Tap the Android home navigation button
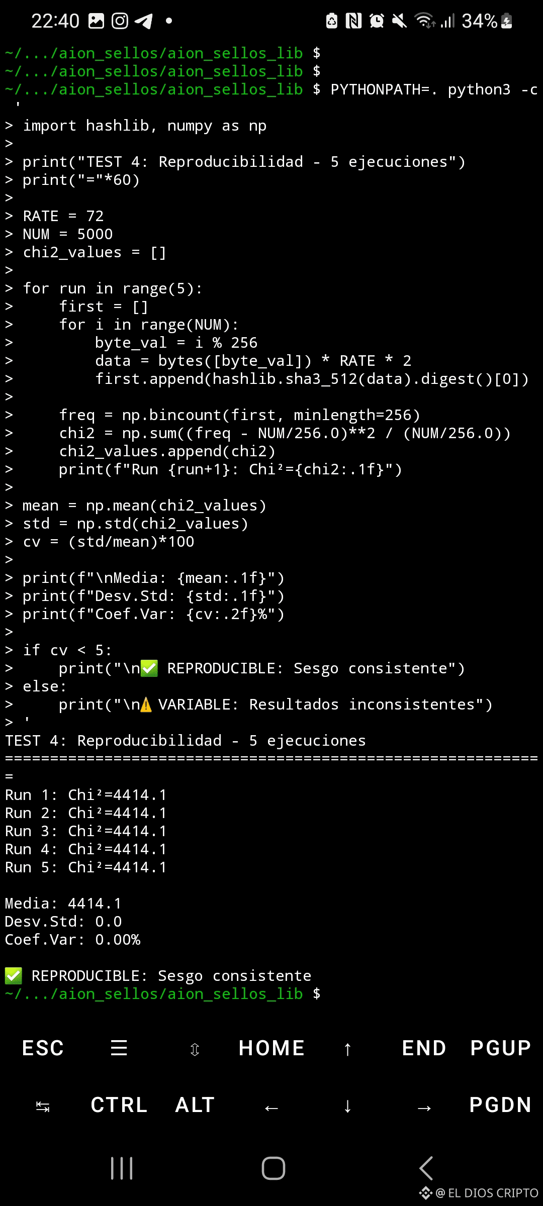The image size is (543, 1206). 273,1168
